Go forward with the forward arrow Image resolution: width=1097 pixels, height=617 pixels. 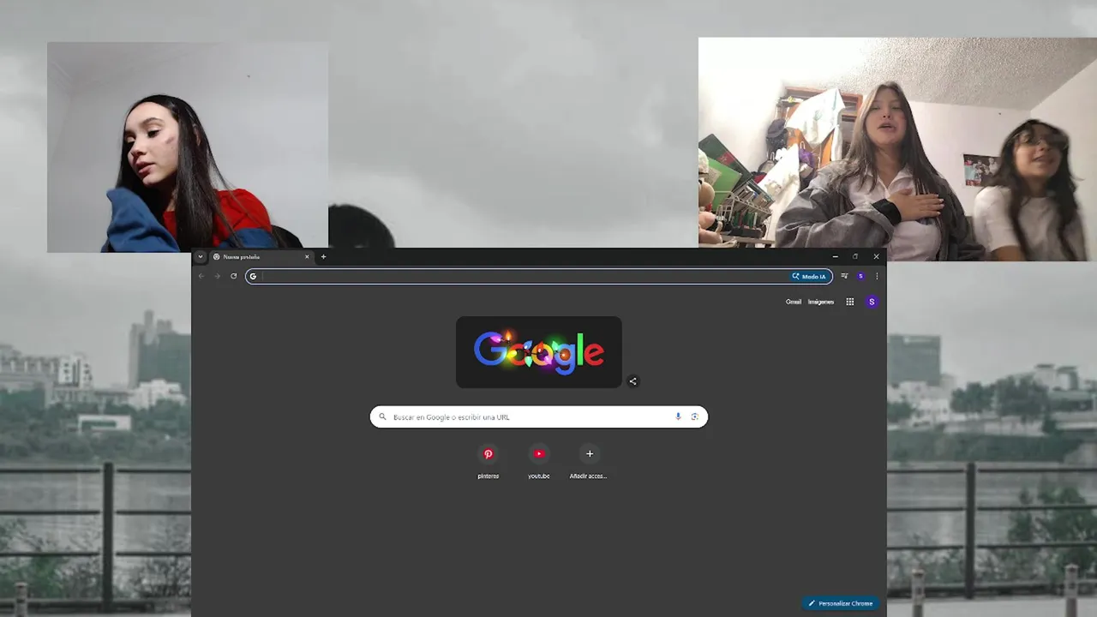point(217,276)
